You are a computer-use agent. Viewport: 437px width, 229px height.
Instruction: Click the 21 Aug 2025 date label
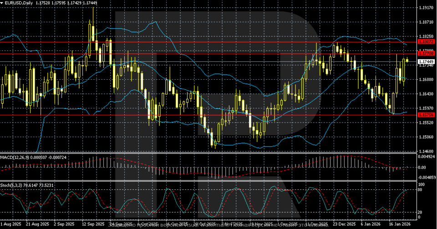coord(37,225)
